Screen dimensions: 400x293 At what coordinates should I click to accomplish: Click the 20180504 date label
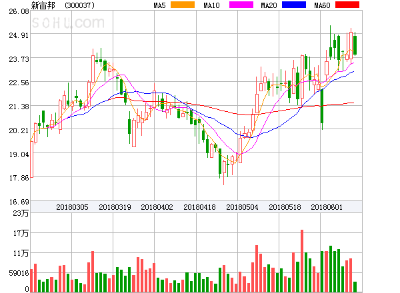coord(242,207)
